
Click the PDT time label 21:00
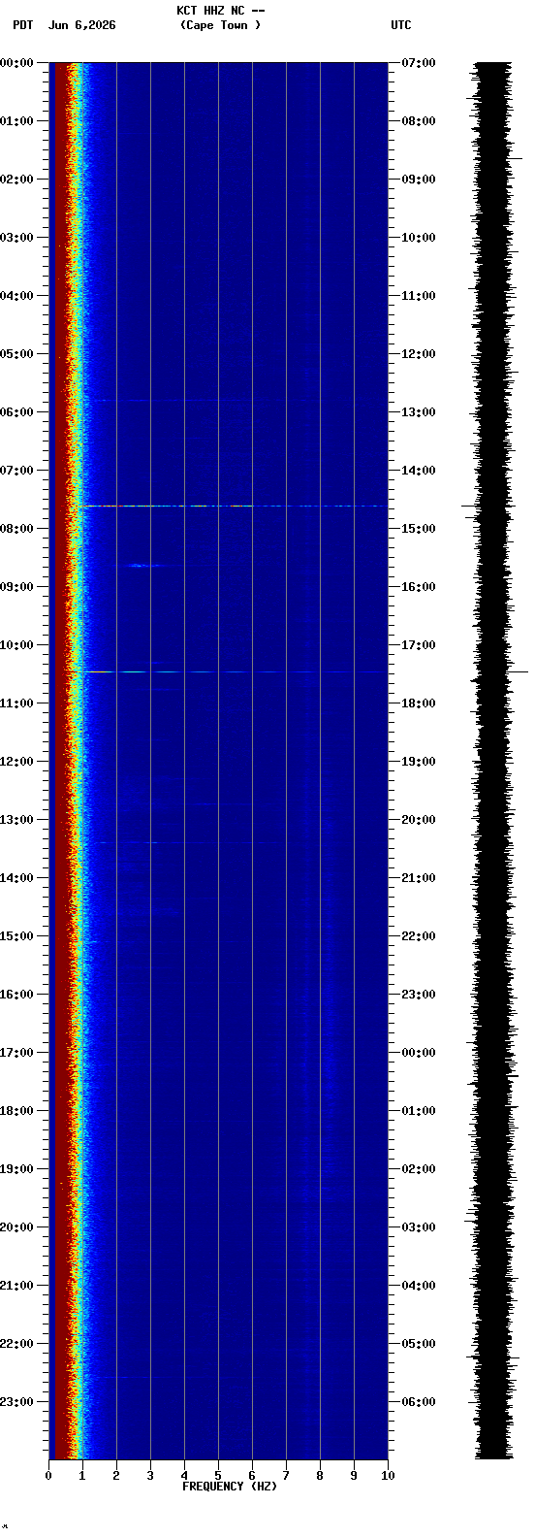point(17,1286)
